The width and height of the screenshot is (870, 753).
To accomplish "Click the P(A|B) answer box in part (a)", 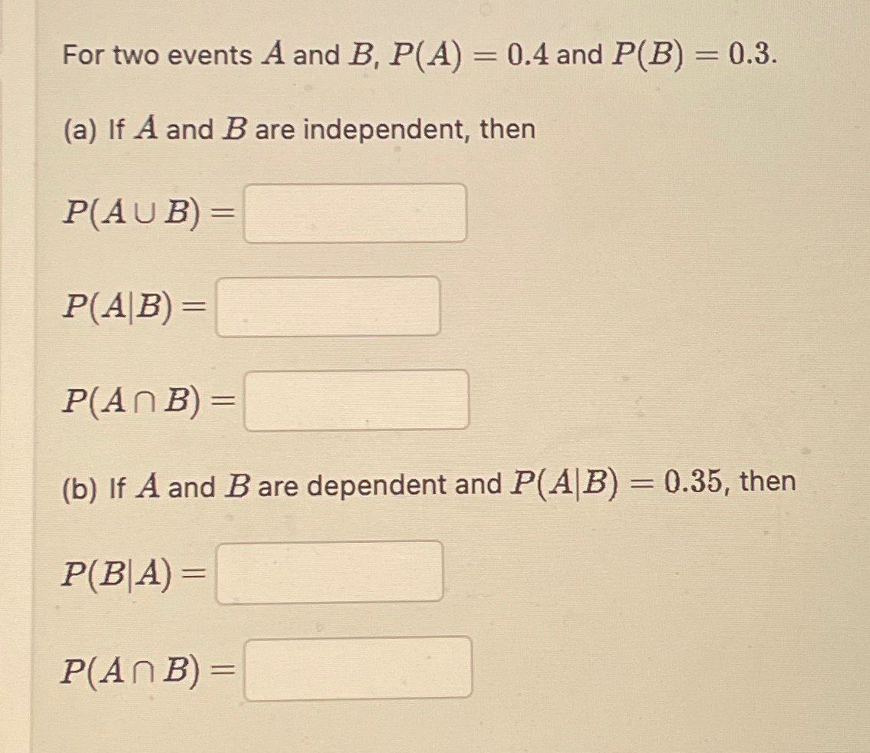I will [x=328, y=307].
